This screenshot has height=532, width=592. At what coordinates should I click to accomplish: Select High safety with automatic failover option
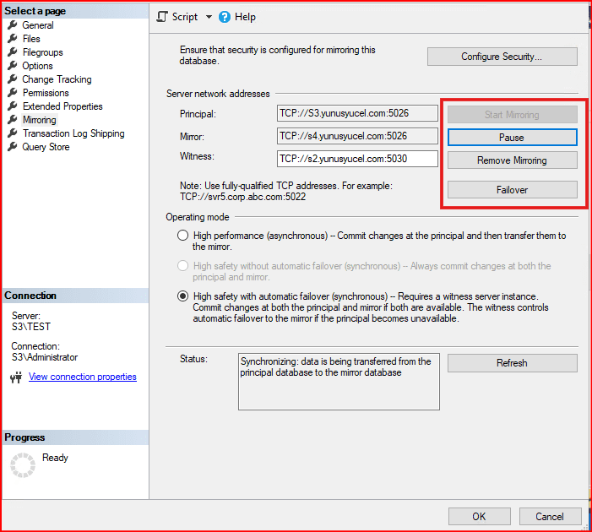182,296
